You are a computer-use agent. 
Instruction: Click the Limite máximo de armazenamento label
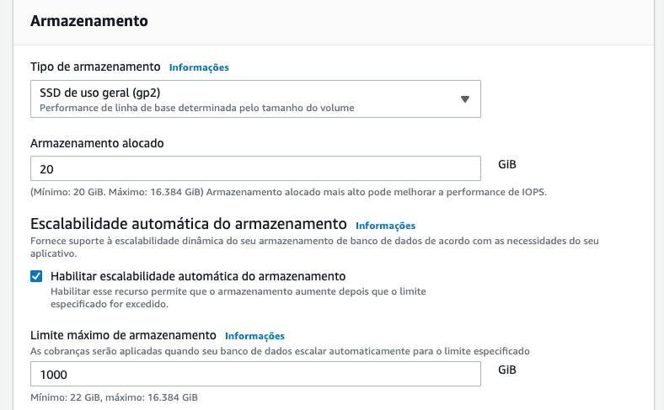(123, 335)
